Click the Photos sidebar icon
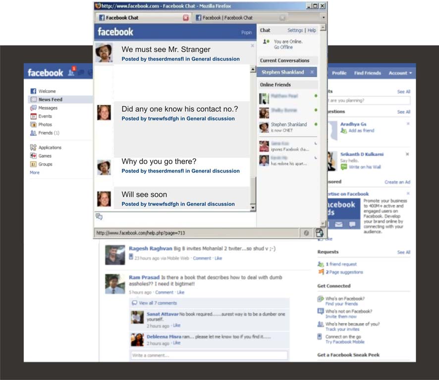439x380 pixels. [33, 124]
